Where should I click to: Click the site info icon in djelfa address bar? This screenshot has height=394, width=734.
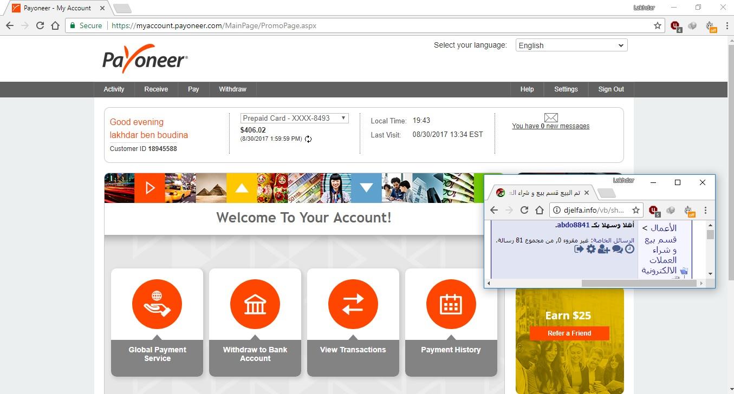(x=556, y=210)
